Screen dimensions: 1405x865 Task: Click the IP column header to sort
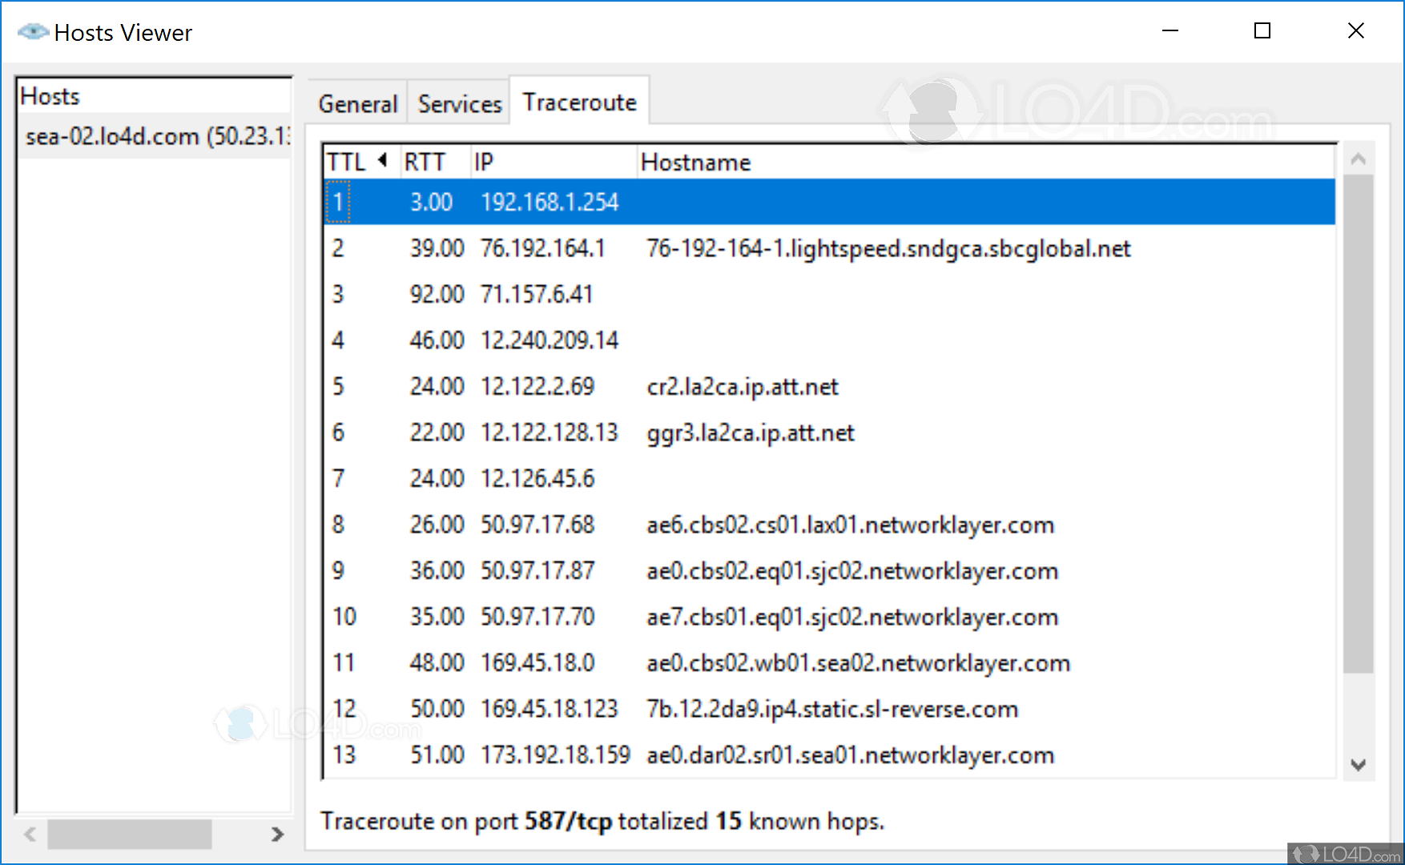pyautogui.click(x=484, y=161)
